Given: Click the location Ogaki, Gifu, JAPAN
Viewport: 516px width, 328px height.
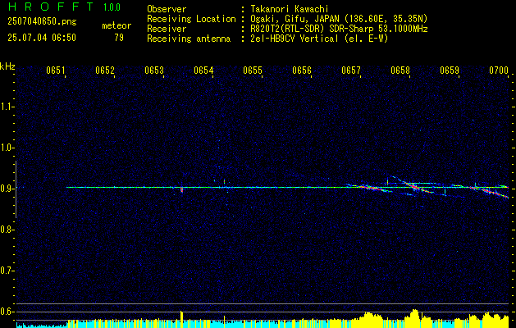Looking at the screenshot, I should (x=295, y=19).
